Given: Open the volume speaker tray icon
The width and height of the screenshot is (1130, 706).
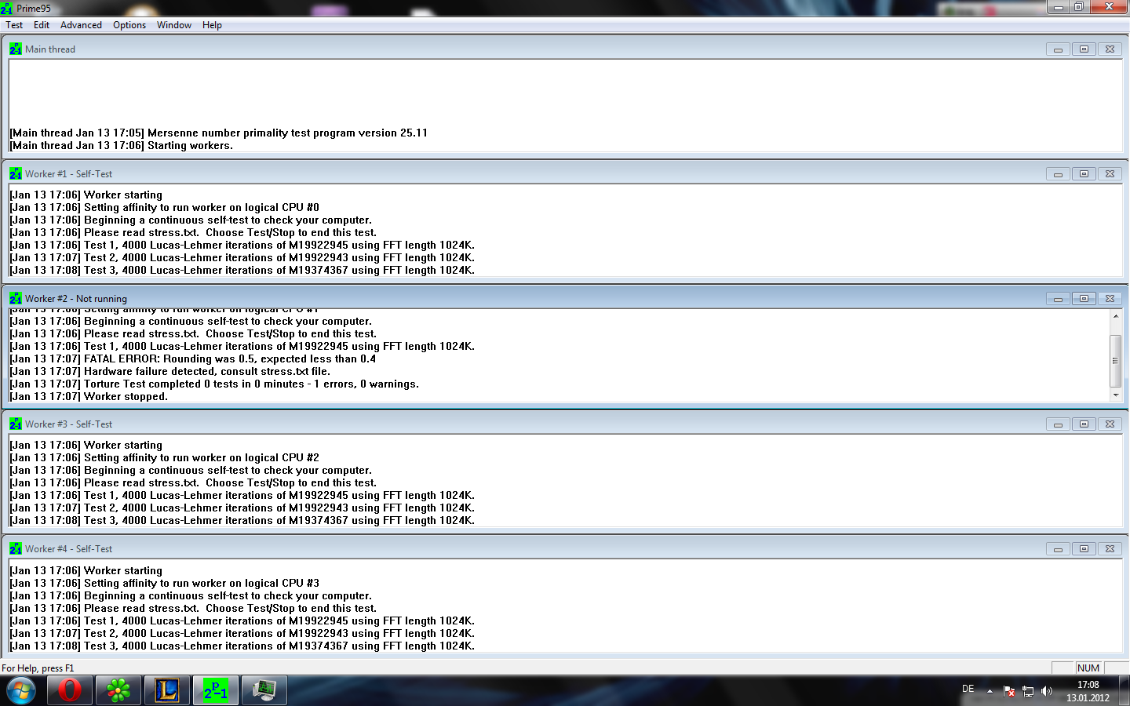Looking at the screenshot, I should point(1046,691).
